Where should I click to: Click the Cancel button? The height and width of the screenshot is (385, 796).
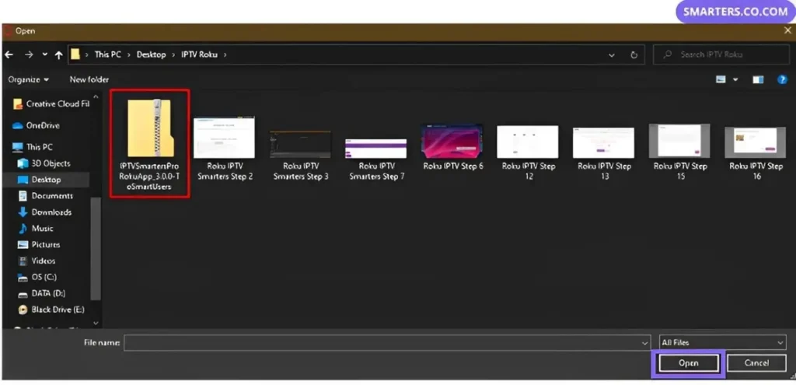[x=756, y=363]
